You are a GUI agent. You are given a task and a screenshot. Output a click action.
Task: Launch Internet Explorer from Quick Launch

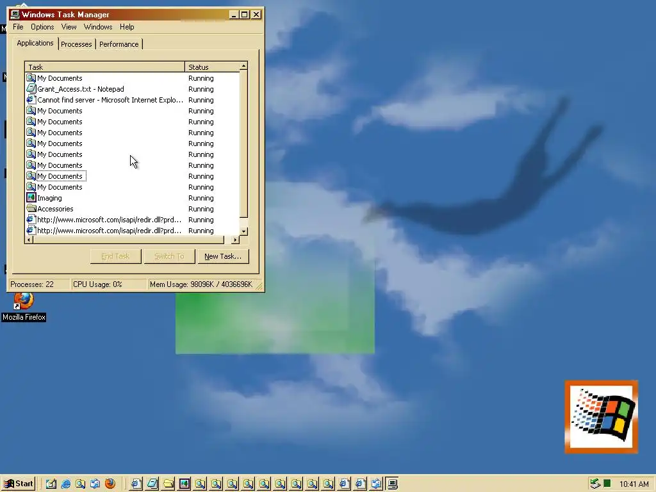point(66,484)
